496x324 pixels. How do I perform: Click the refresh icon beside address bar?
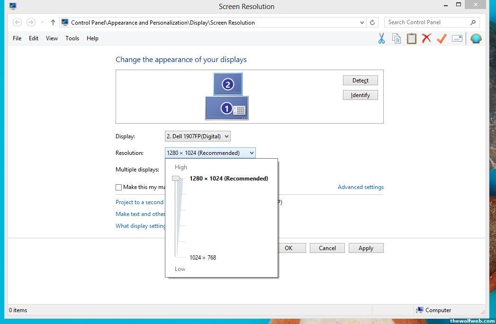point(372,22)
